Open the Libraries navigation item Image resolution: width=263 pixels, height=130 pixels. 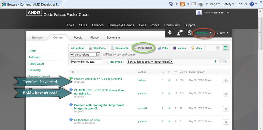coord(98,25)
